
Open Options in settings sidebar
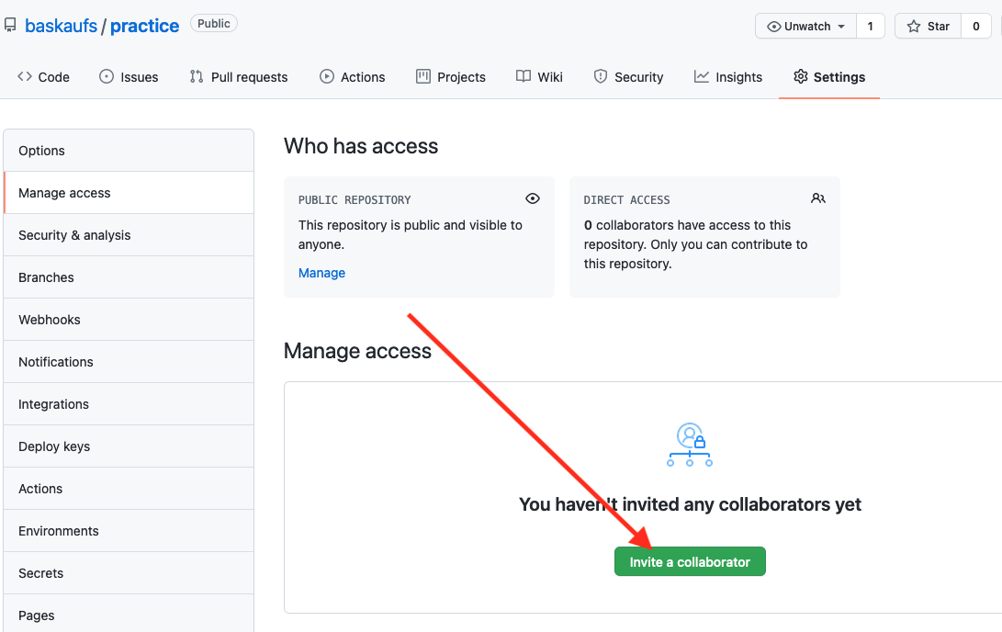click(x=129, y=151)
